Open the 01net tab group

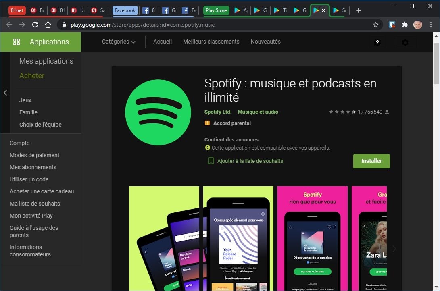pyautogui.click(x=17, y=10)
